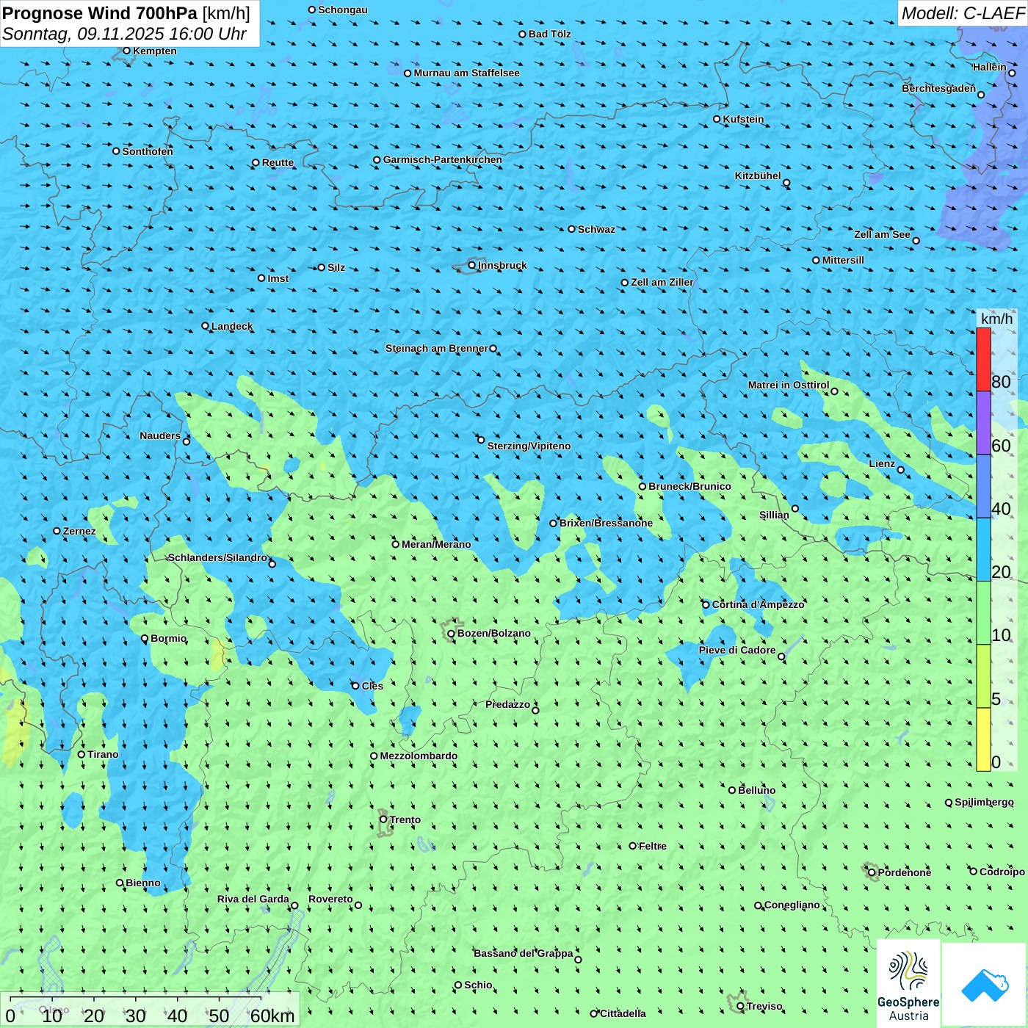
Task: Click the Murnau am Staffelsee label
Action: [466, 73]
